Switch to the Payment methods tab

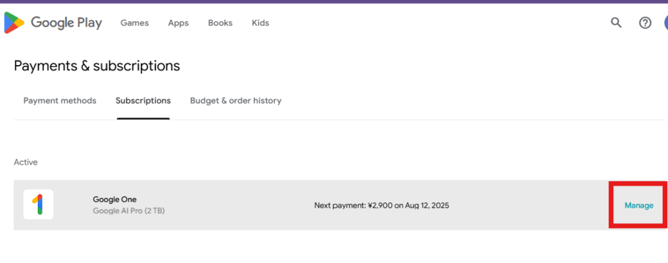pos(59,101)
